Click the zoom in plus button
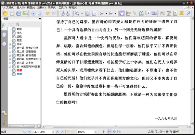Image resolution: width=195 pixels, height=135 pixels. (x=111, y=13)
